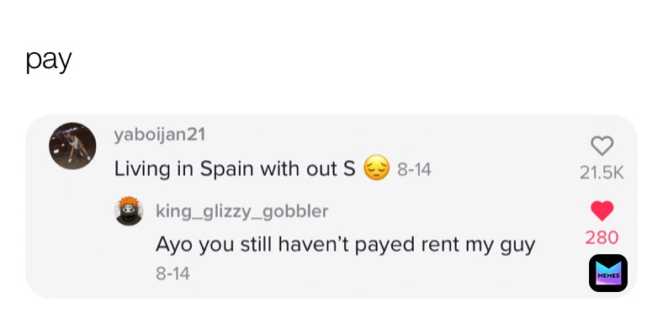The height and width of the screenshot is (324, 663).
Task: Open king_glizzy_gobbler's orange-haired avatar
Action: [x=129, y=210]
